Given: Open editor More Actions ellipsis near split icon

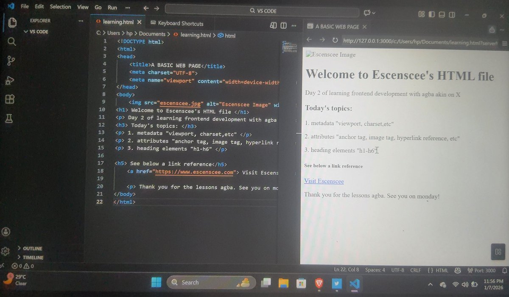Looking at the screenshot, I should tap(294, 26).
